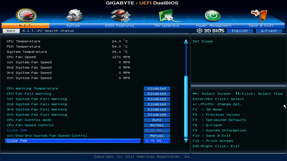The height and width of the screenshot is (161, 287).
Task: Click the Power Management green power icon
Action: tap(212, 16)
